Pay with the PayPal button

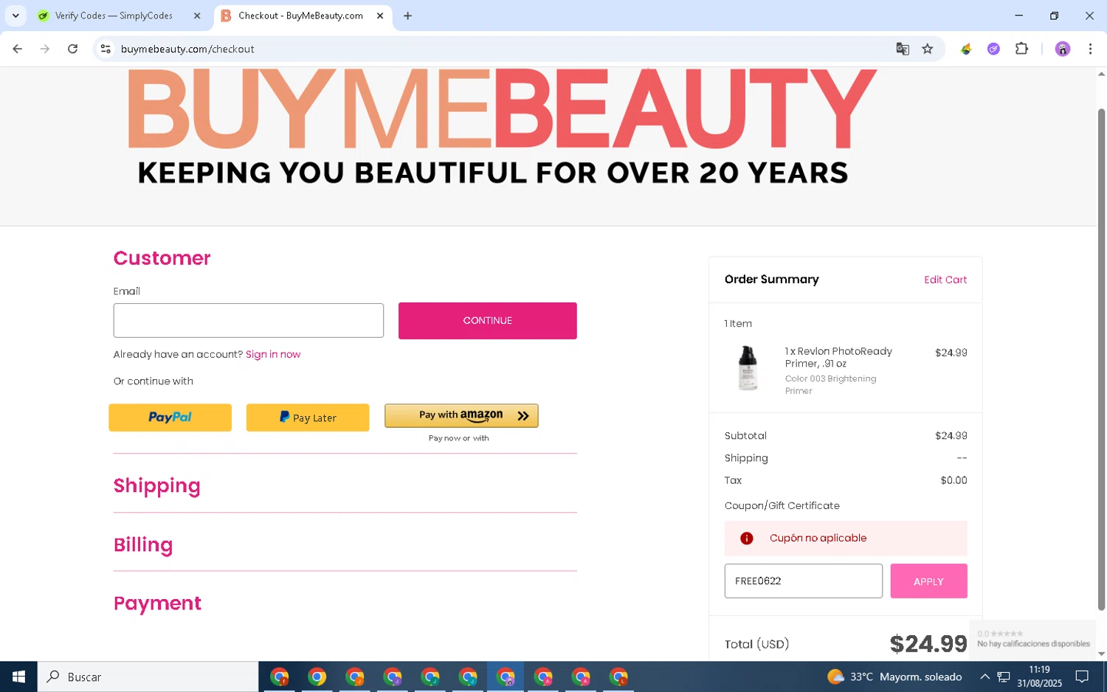(170, 418)
